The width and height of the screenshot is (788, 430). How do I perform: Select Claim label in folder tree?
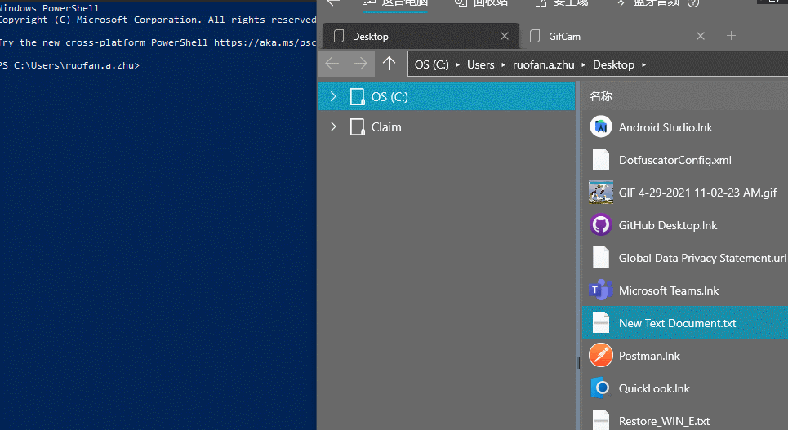coord(386,127)
